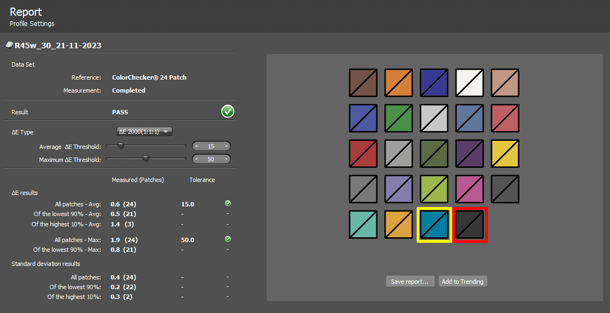Pick the magenta pink color patch
The width and height of the screenshot is (610, 313).
pos(470,189)
